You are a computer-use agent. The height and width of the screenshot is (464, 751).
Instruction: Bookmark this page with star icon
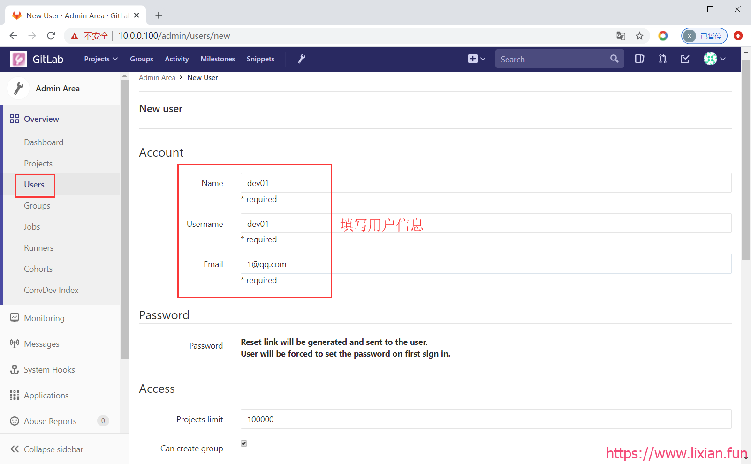(639, 36)
